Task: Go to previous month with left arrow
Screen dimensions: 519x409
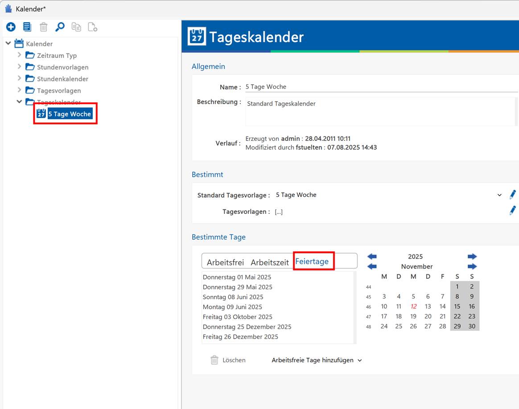Action: [x=372, y=266]
